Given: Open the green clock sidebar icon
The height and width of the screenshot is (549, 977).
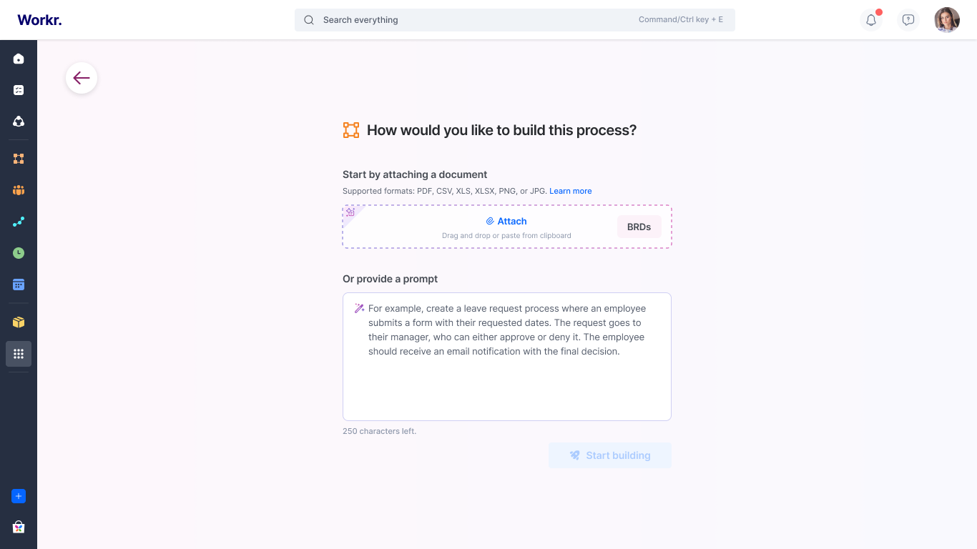Looking at the screenshot, I should [x=19, y=253].
